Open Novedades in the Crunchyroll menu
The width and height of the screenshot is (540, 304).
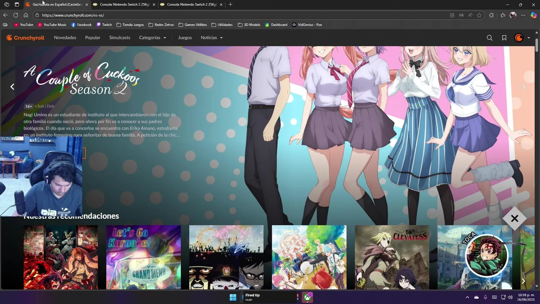65,38
